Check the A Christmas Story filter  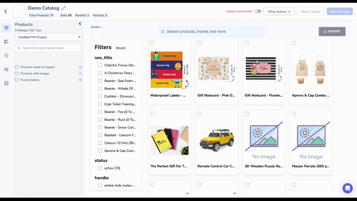[x=100, y=73]
